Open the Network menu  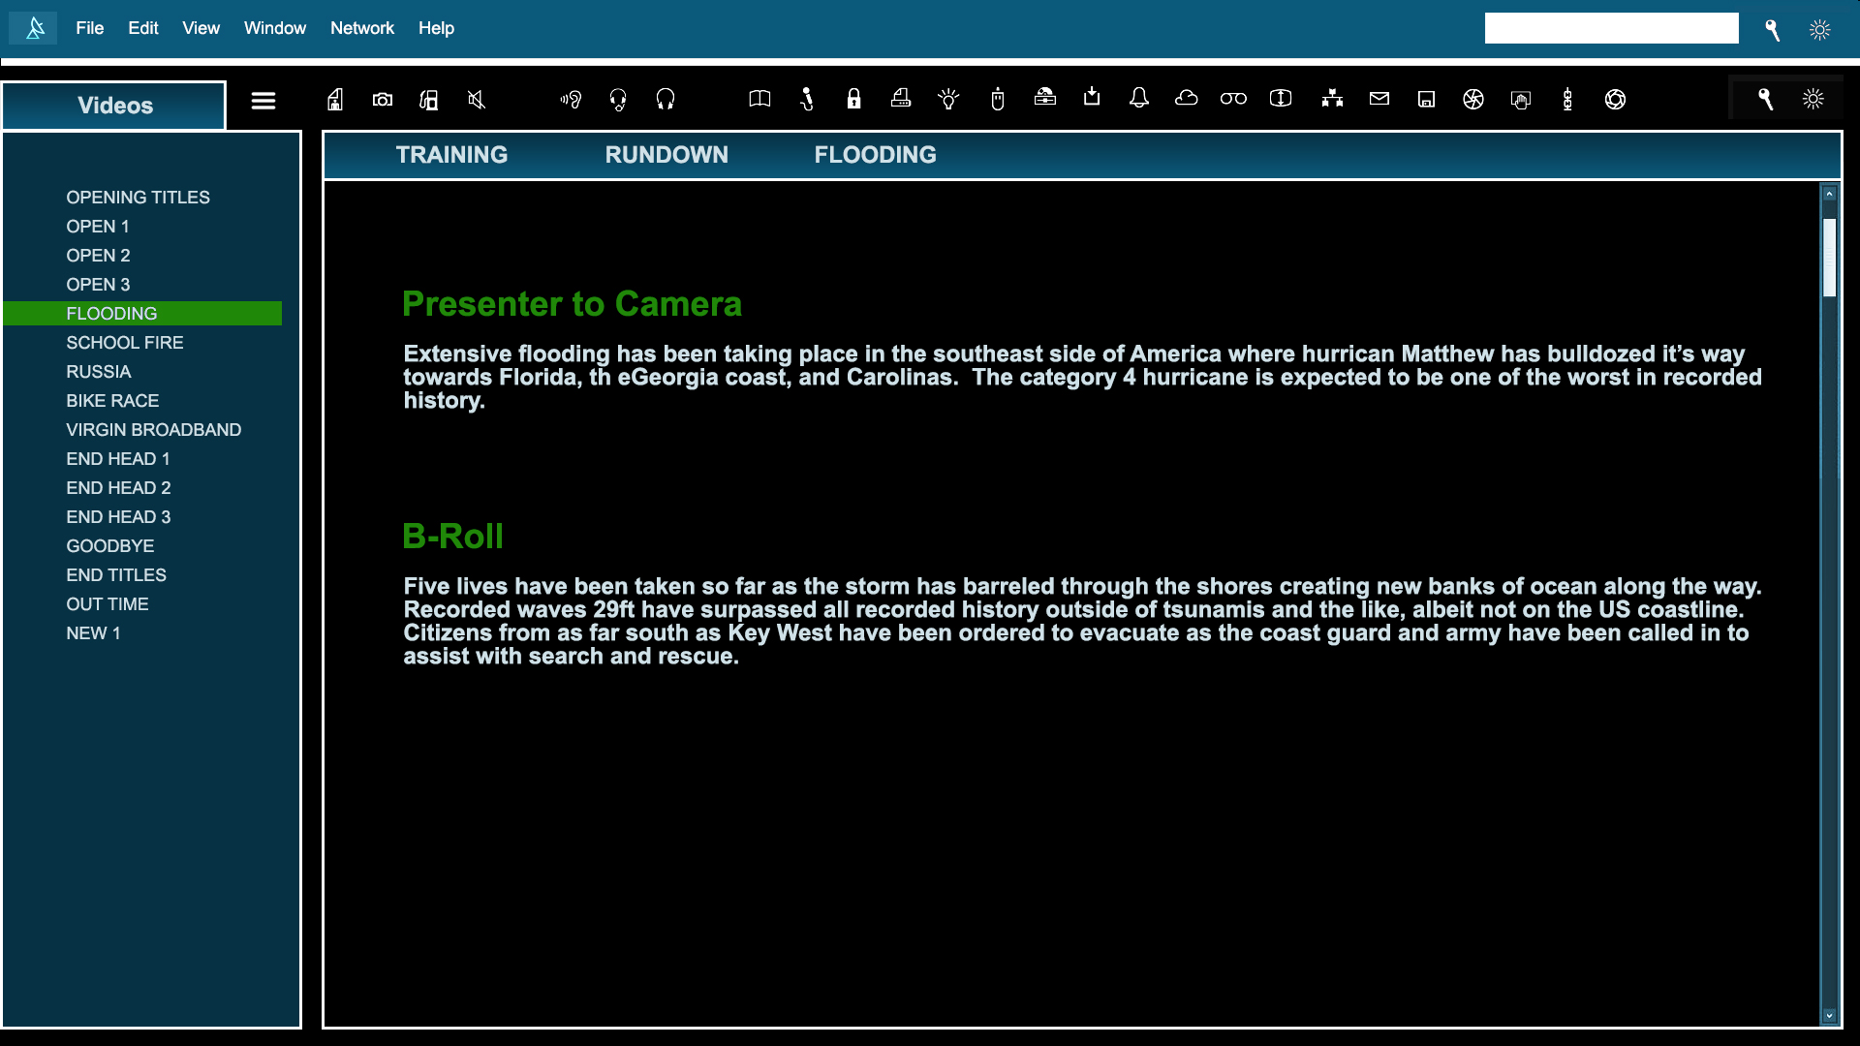point(361,28)
